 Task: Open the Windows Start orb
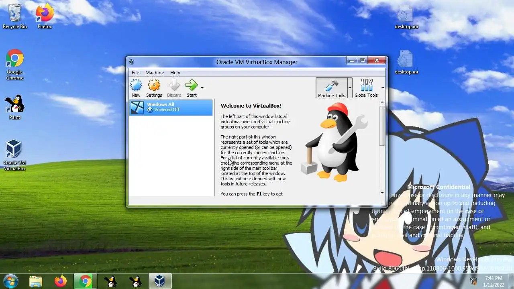[x=10, y=281]
